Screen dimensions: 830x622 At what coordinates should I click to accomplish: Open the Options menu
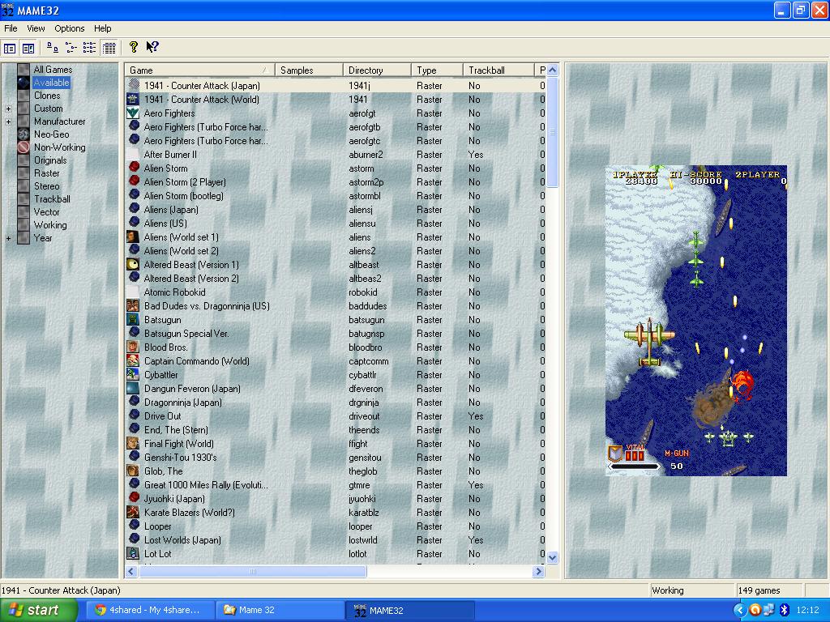[70, 28]
